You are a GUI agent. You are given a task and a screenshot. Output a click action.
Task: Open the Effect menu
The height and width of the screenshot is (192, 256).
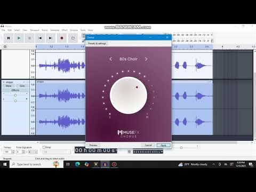point(65,30)
